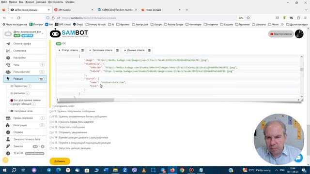Open the Пользователи section in the sidebar
Image resolution: width=310 pixels, height=174 pixels.
[x=25, y=72]
